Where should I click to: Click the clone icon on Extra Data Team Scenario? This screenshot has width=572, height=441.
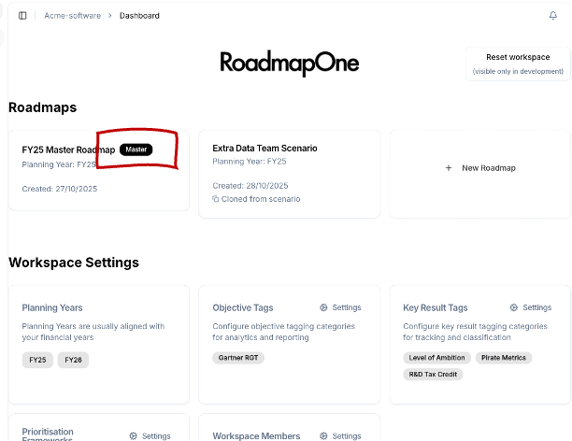[216, 199]
